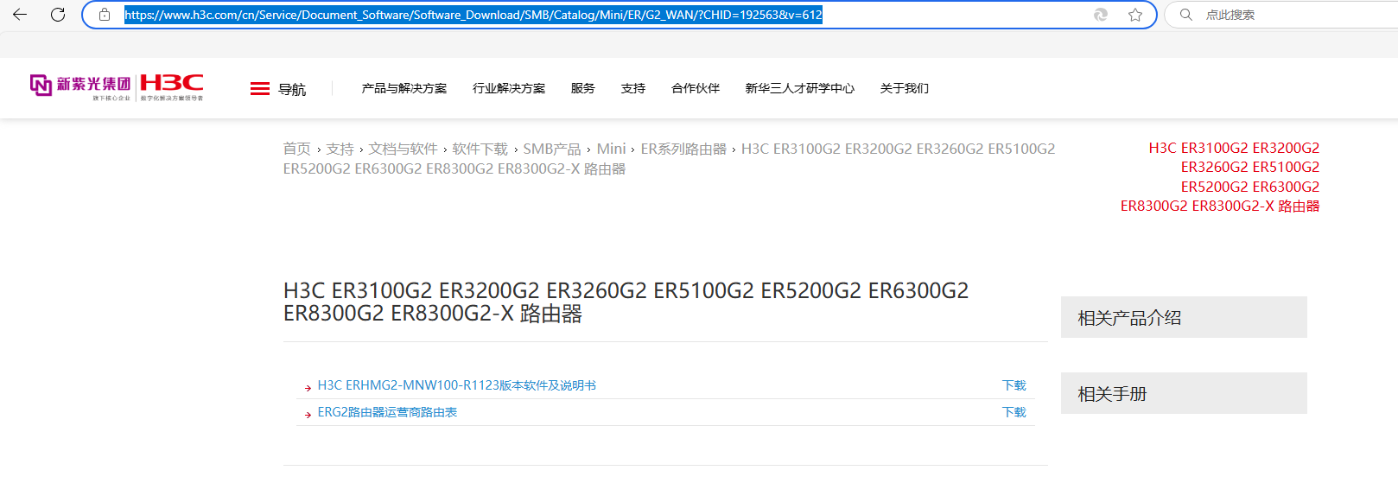1398x502 pixels.
Task: Go to 首页 breadcrumb
Action: (x=297, y=149)
